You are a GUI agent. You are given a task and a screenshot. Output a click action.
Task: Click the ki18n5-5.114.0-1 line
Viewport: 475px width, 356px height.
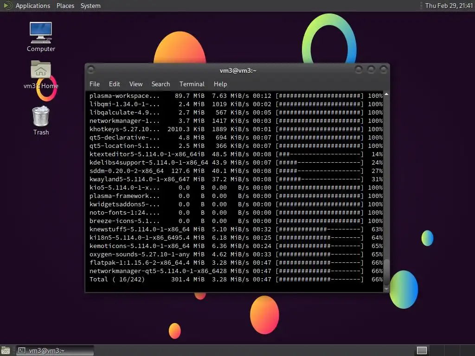coord(236,238)
